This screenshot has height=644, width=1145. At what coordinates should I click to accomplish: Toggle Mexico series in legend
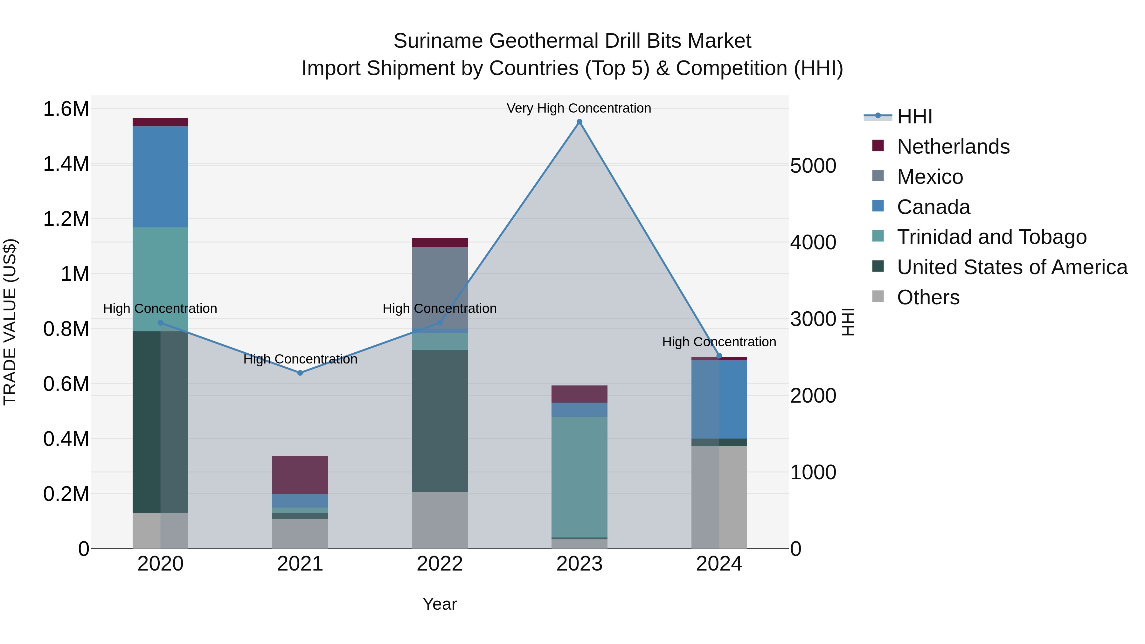tap(917, 177)
